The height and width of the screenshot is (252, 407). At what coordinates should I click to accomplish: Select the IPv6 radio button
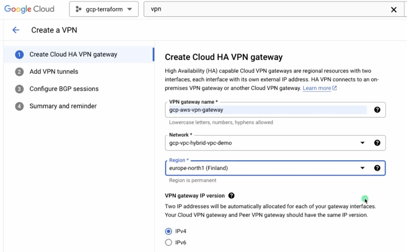coord(168,242)
